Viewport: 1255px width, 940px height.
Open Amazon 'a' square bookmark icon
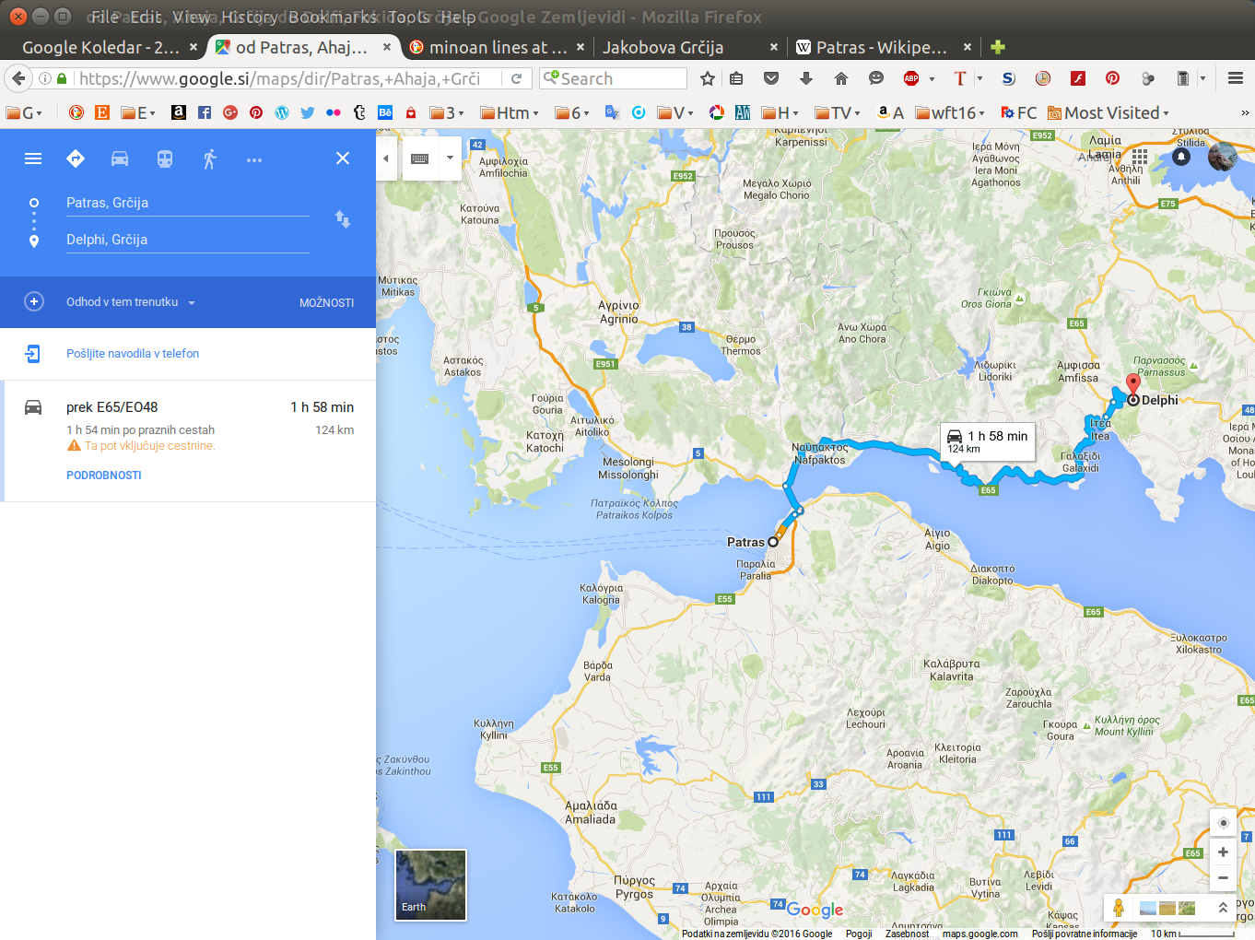(x=179, y=112)
